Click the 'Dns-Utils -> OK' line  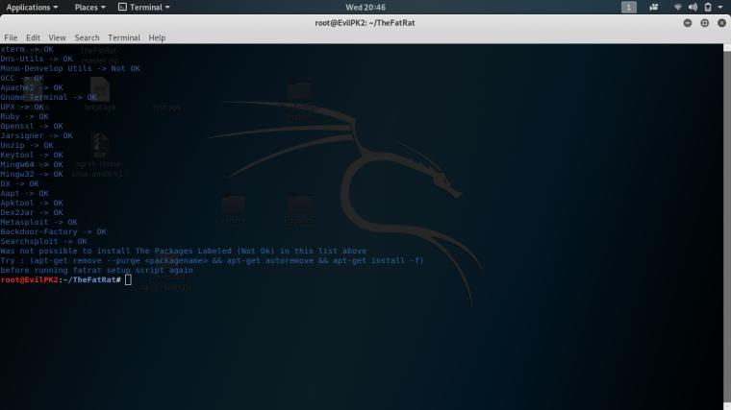pos(37,60)
